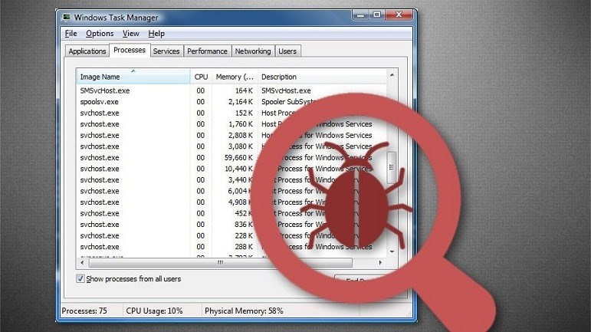Click the SMSvcHost.exe description cell
This screenshot has width=591, height=332.
coord(286,90)
